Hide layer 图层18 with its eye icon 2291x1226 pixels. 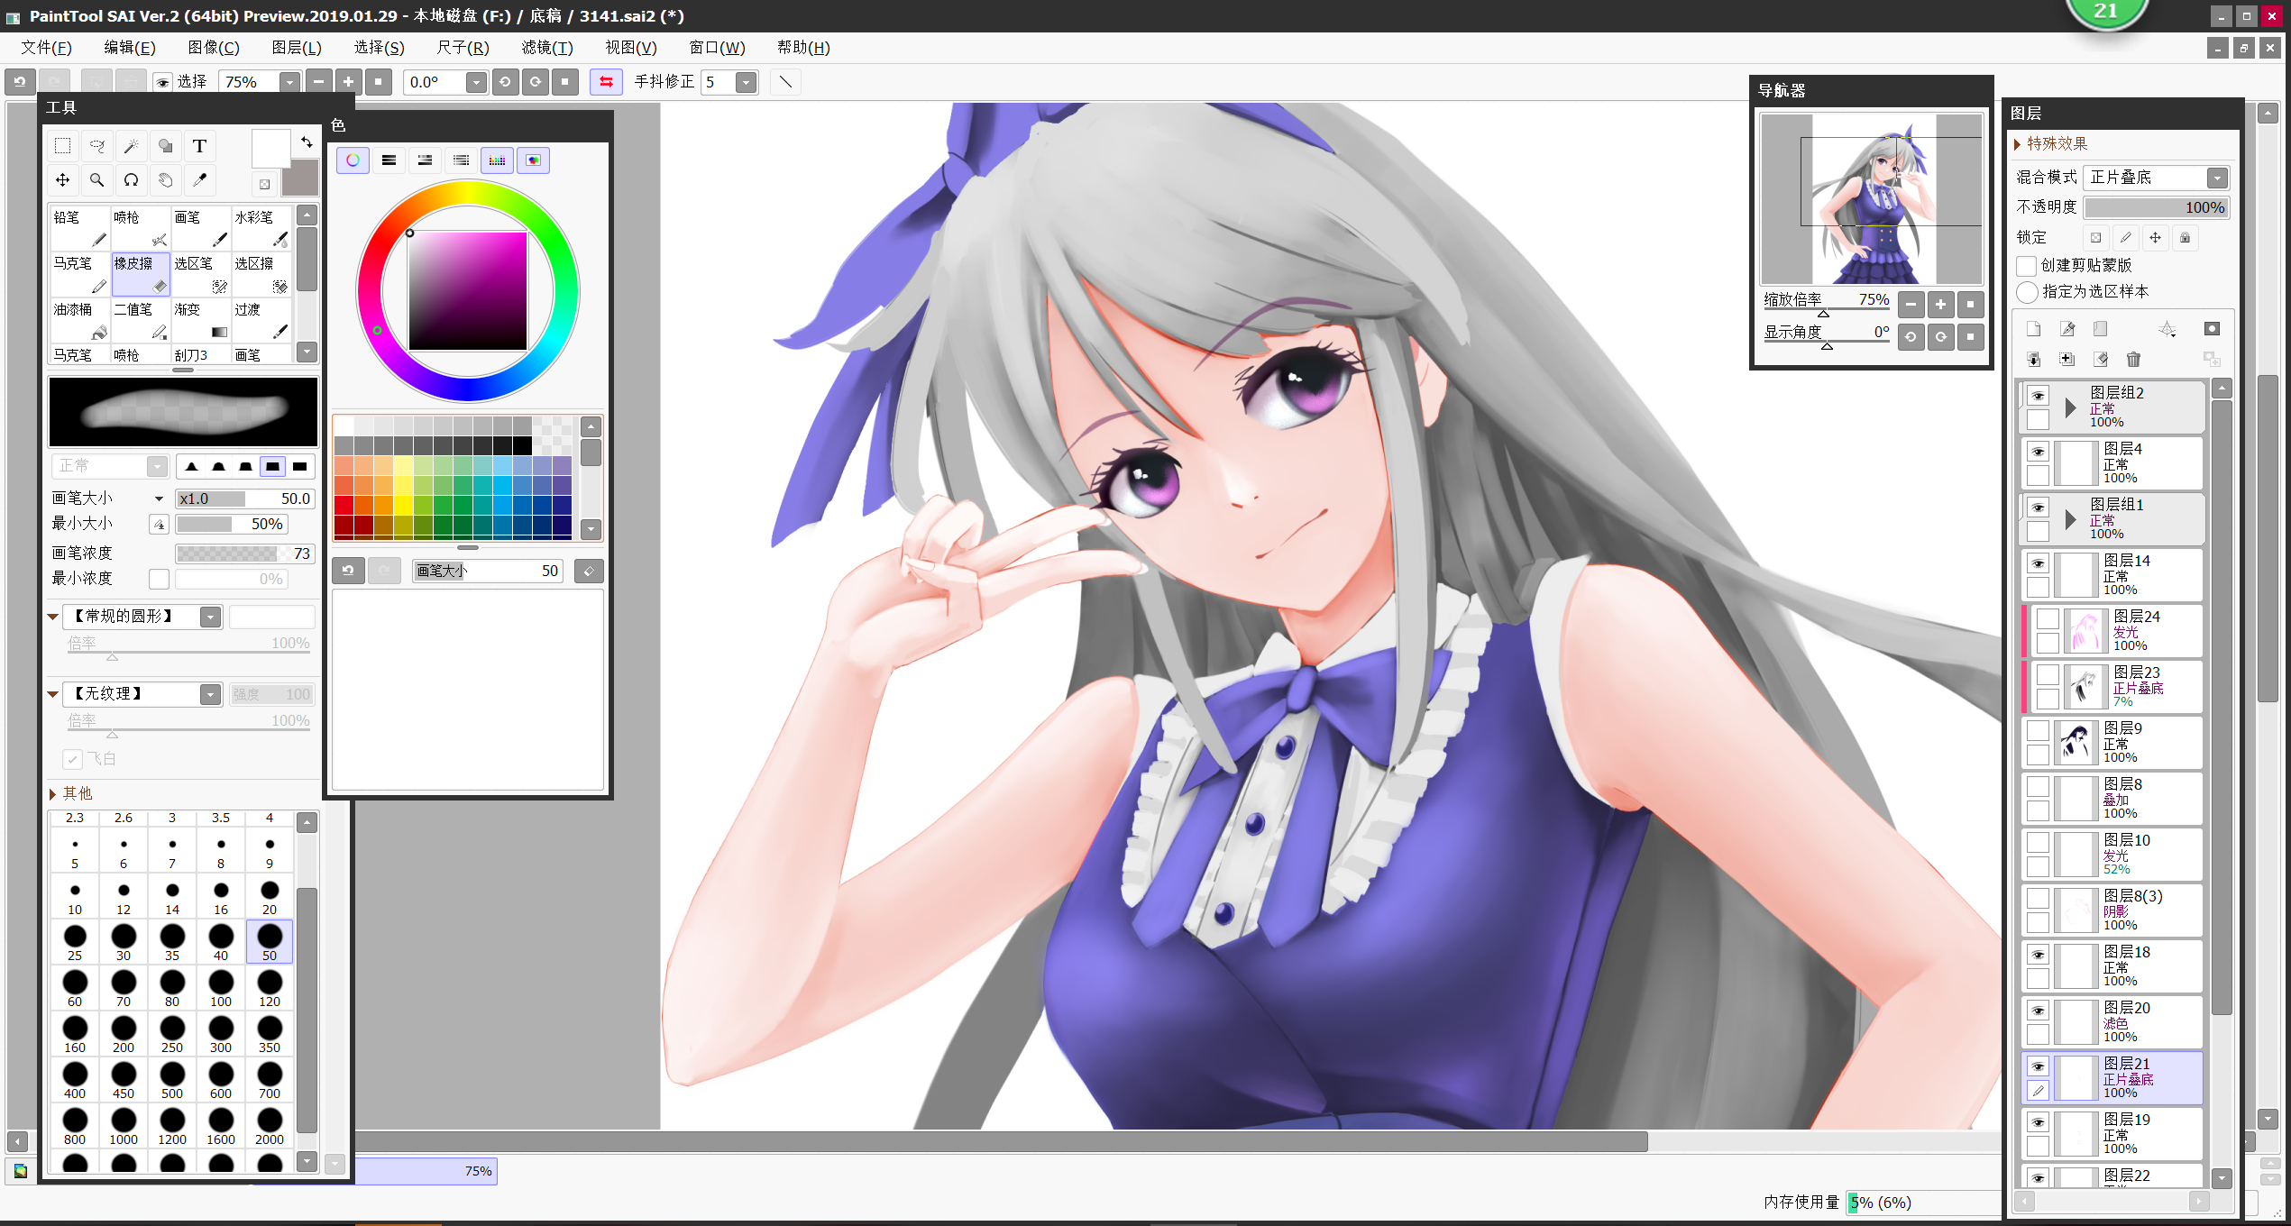(2038, 955)
